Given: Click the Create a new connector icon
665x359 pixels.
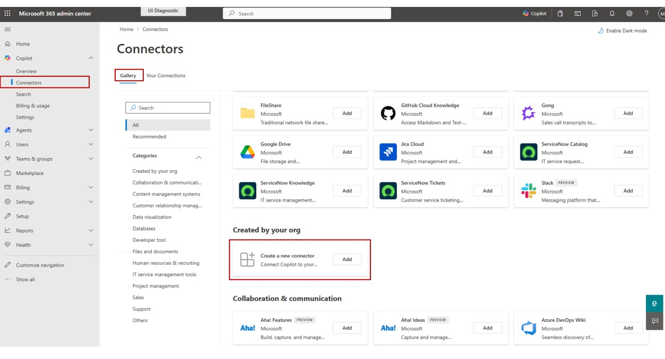Looking at the screenshot, I should [247, 259].
